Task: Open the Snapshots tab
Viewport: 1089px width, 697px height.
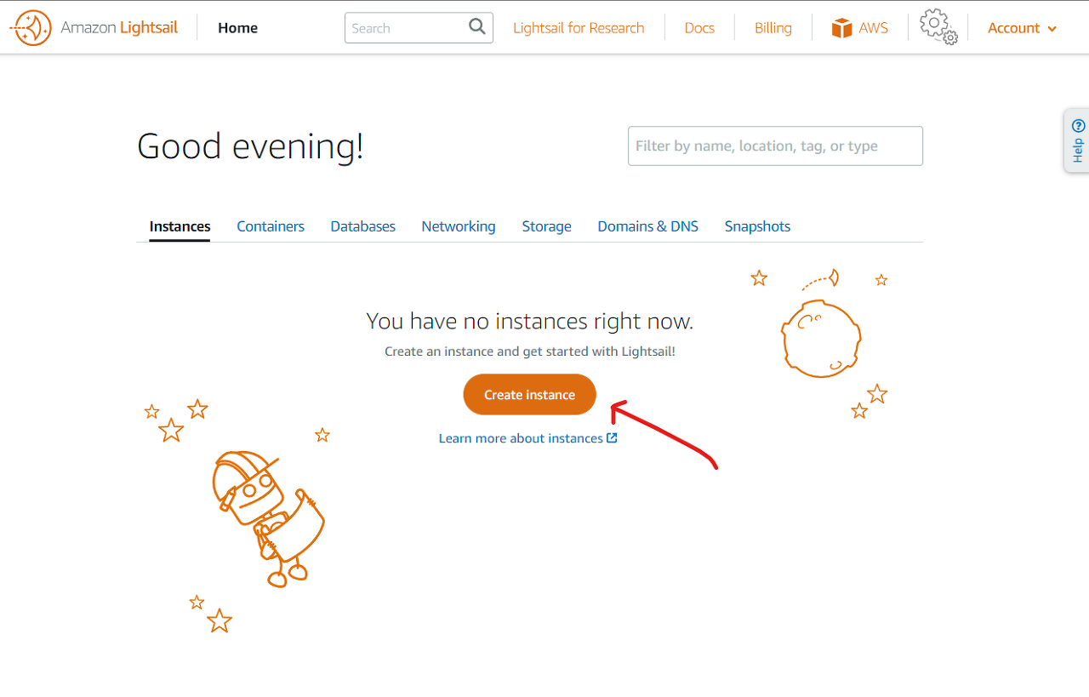Action: [757, 226]
